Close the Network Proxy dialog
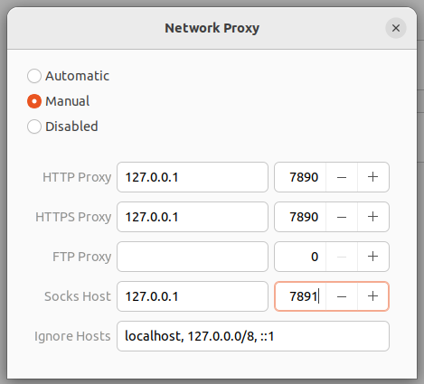The height and width of the screenshot is (384, 424). pos(396,28)
